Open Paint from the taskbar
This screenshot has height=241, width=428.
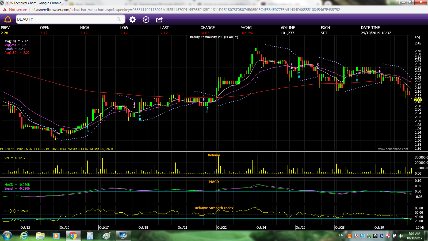106,236
